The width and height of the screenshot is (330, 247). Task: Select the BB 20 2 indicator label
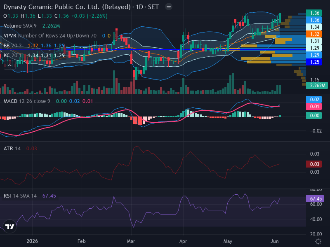click(x=13, y=46)
